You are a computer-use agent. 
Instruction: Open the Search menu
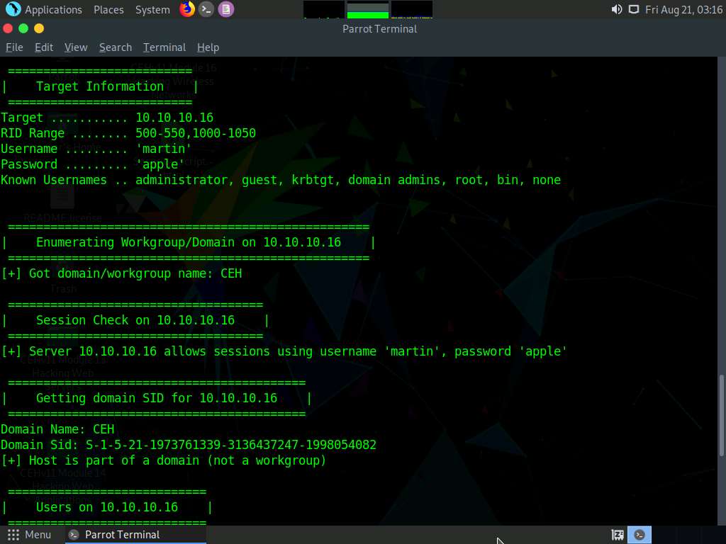coord(116,47)
